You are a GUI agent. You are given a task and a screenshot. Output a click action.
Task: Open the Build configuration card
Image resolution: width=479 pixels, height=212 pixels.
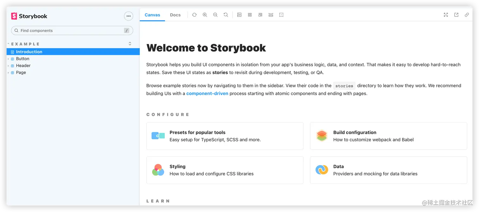point(389,136)
